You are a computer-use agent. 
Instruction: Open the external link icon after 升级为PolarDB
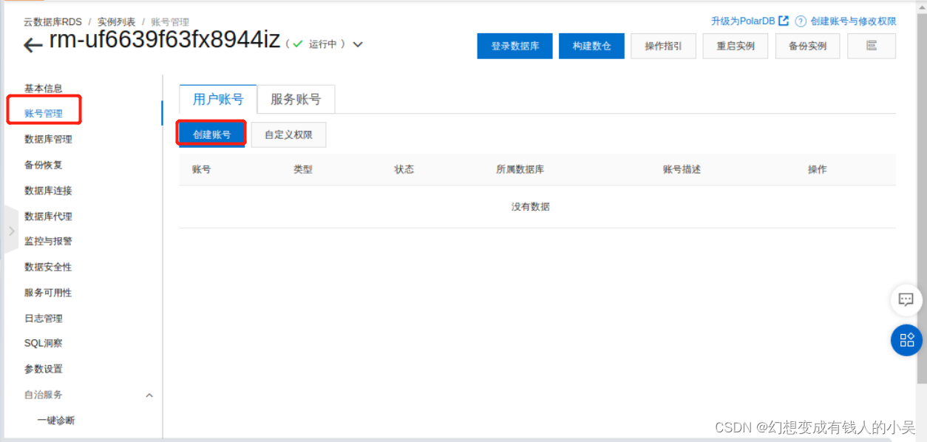tap(784, 21)
